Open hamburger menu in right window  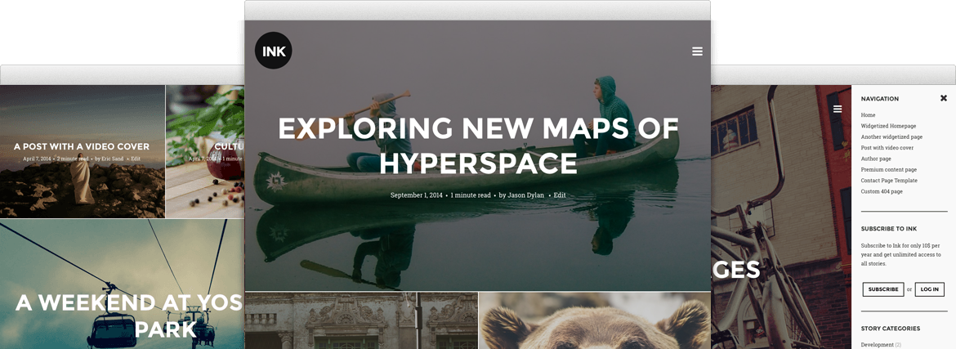pos(837,109)
